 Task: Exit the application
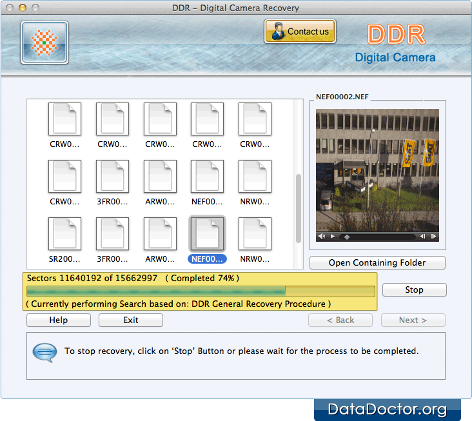(131, 320)
